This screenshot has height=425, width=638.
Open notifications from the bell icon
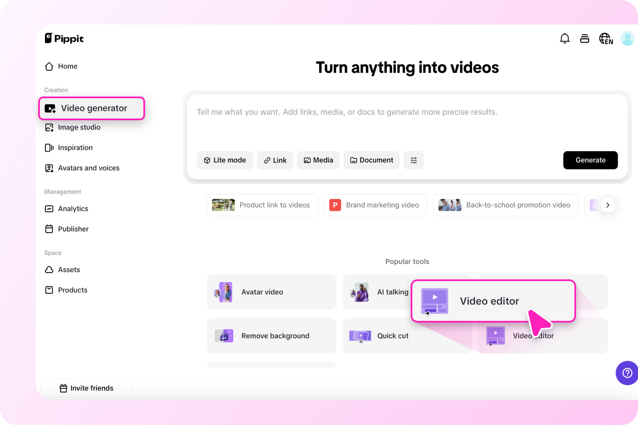pyautogui.click(x=565, y=38)
